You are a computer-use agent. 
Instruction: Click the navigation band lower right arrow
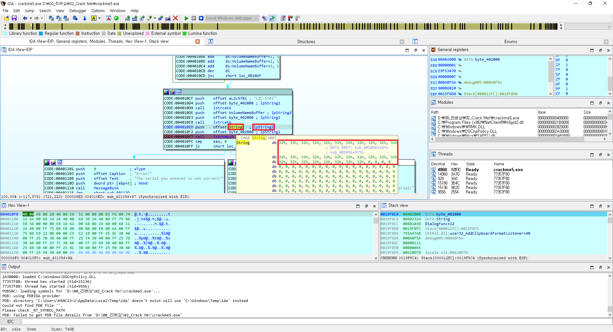tap(561, 28)
